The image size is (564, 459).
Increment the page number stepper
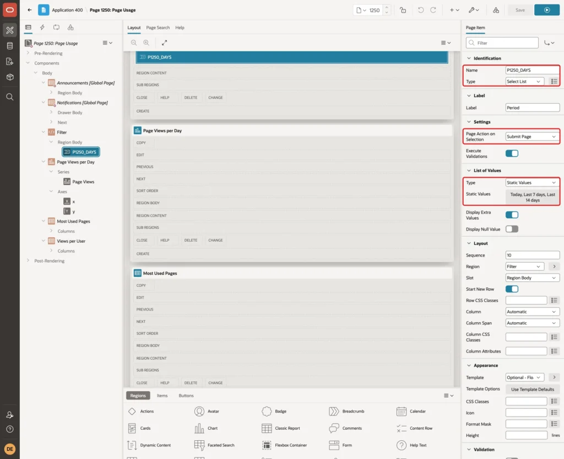click(387, 8)
